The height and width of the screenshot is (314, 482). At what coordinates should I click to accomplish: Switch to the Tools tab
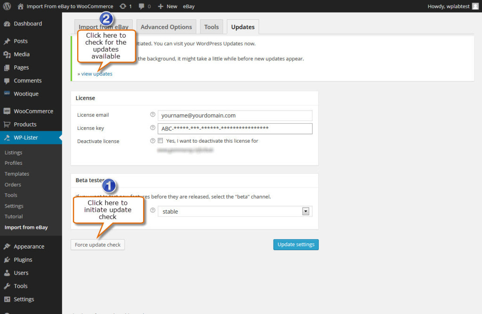211,27
